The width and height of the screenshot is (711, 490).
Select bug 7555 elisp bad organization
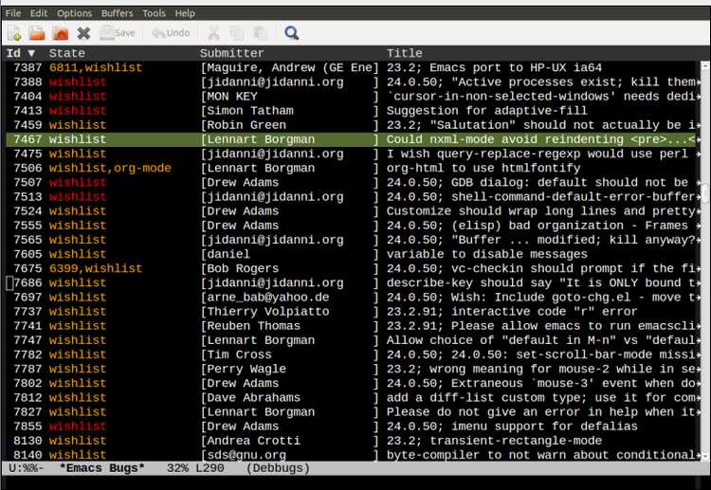[353, 226]
